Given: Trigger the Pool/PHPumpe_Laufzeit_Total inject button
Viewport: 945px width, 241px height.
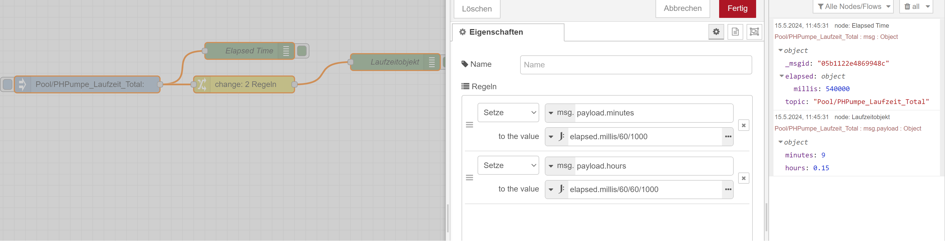Looking at the screenshot, I should tap(7, 84).
